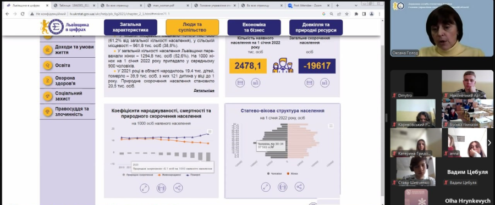This screenshot has width=495, height=205.
Task: Follow the Детальніше link
Action: (204, 91)
